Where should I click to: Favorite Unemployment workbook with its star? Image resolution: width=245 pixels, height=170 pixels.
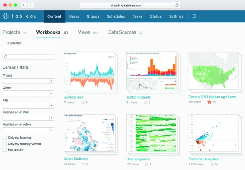[147, 164]
